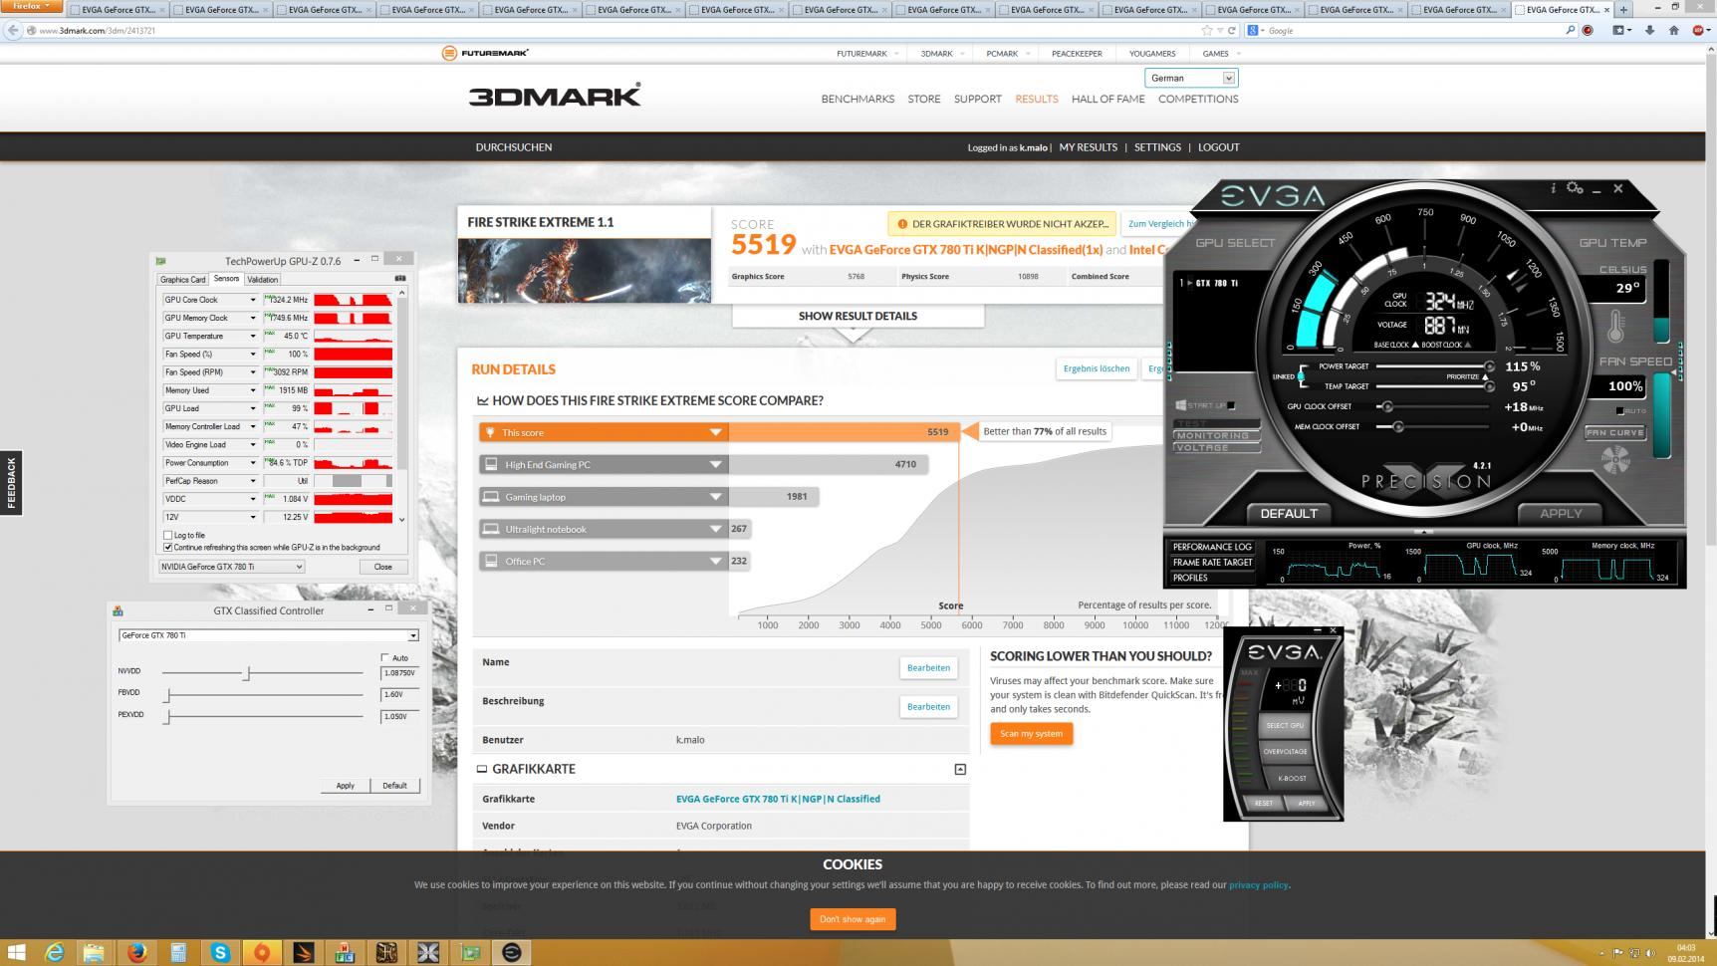Image resolution: width=1717 pixels, height=966 pixels.
Task: Open Firefox downloads arrow icon
Action: coord(1649,30)
